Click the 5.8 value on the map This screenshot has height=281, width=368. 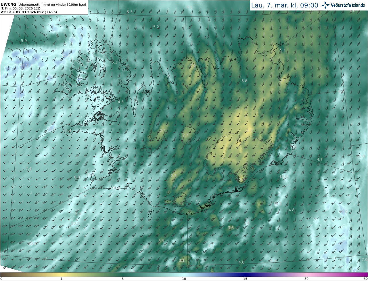click(244, 81)
